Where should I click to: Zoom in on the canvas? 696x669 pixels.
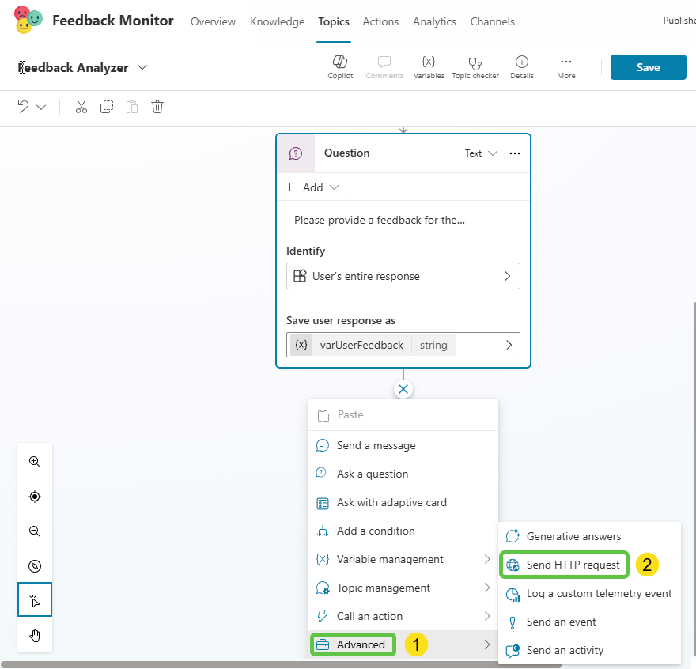[34, 462]
